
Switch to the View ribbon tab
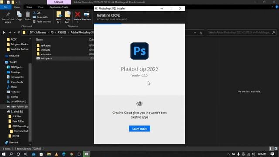[41, 7]
